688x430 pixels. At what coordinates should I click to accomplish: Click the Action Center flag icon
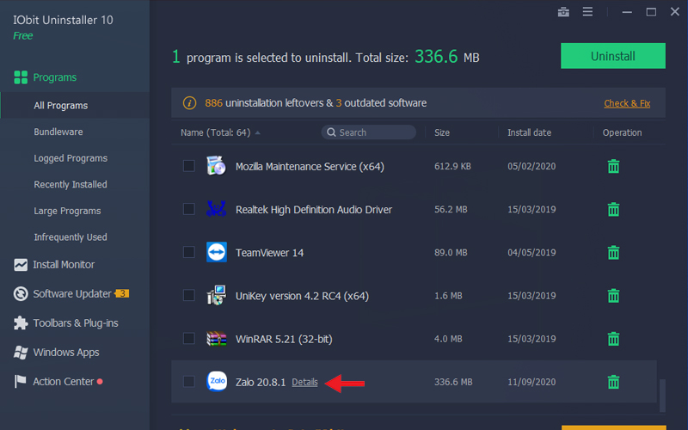(x=20, y=381)
